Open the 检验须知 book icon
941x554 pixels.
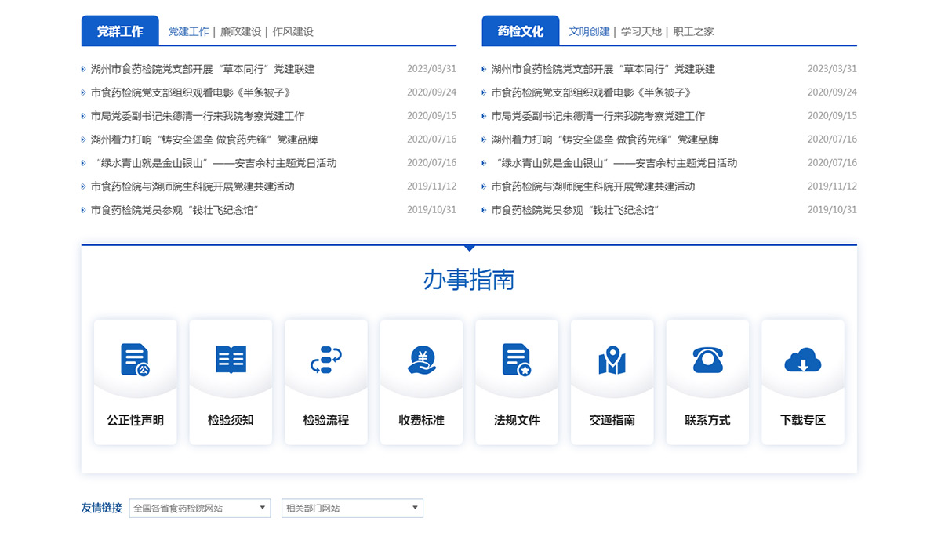click(231, 360)
